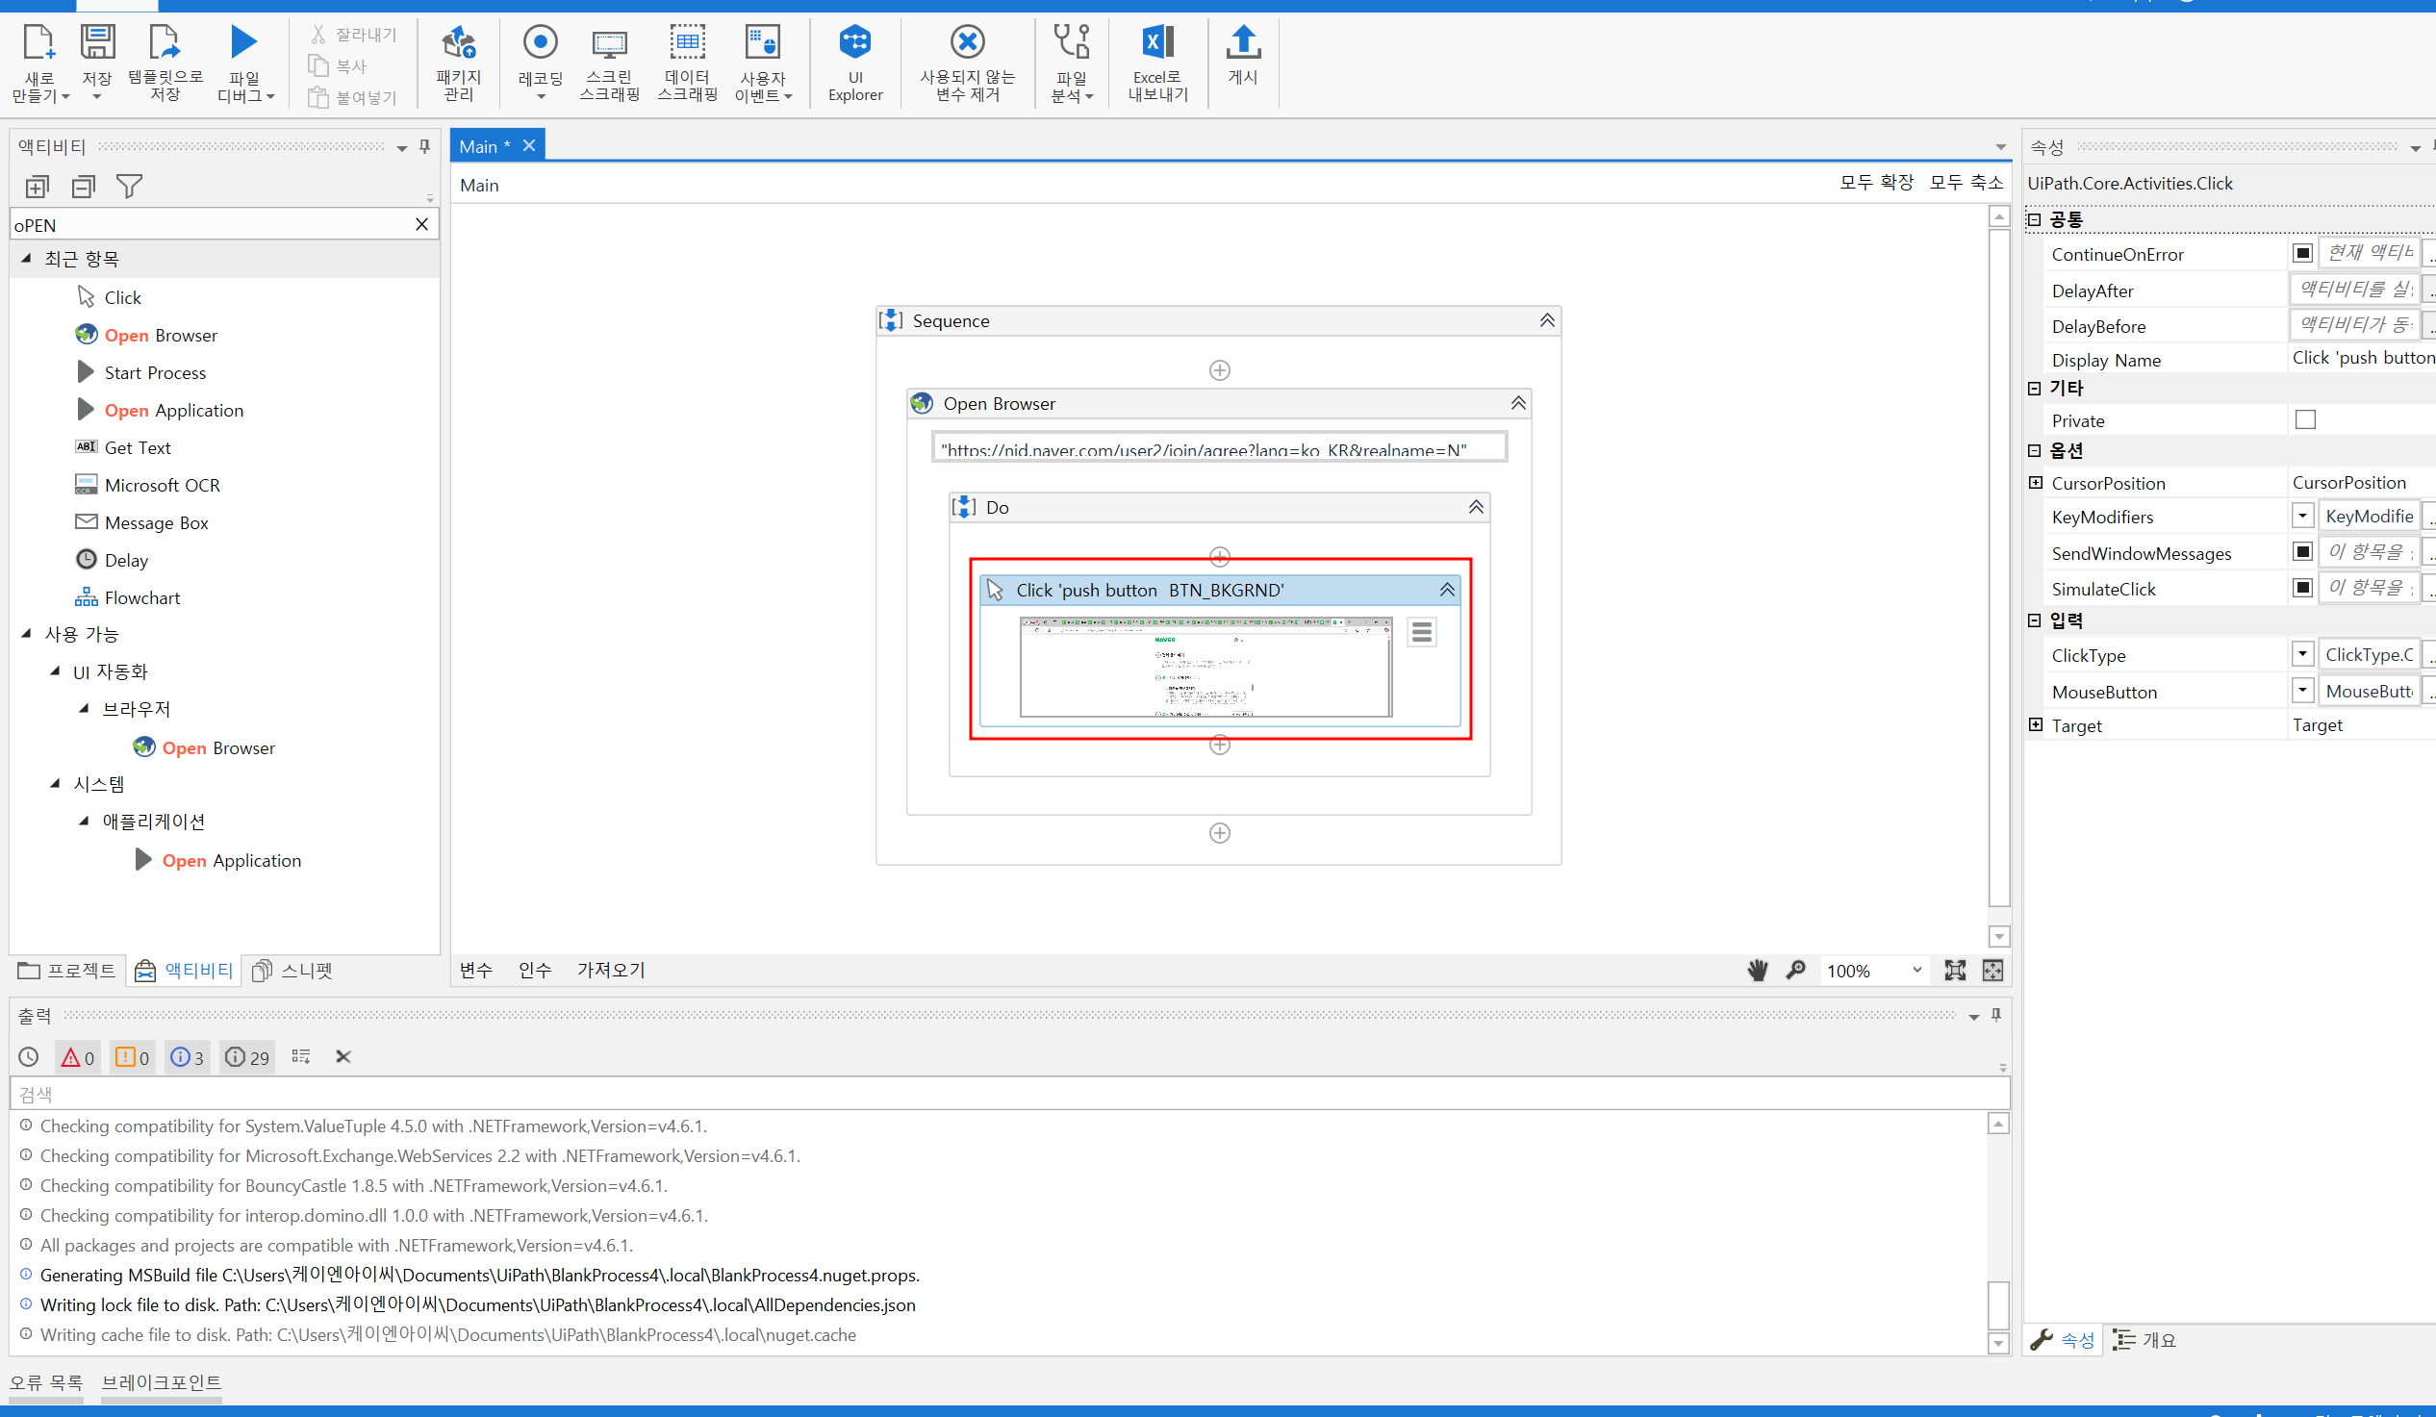Click the Excel로 내보내기 icon
This screenshot has width=2436, height=1417.
(1157, 62)
